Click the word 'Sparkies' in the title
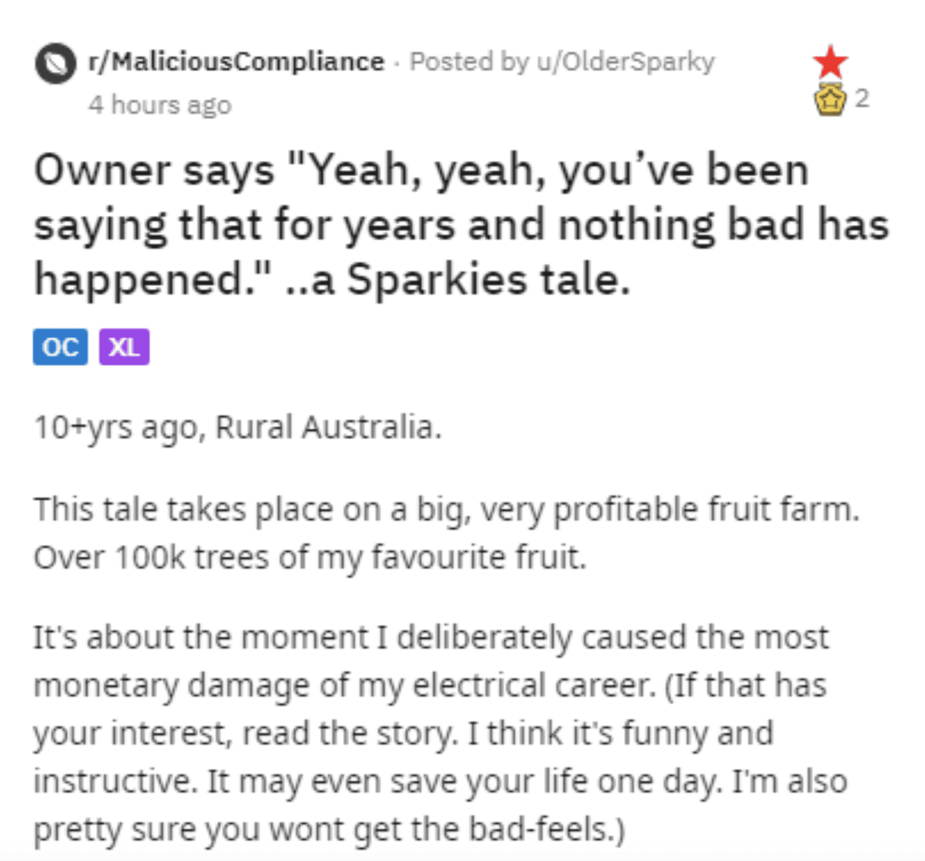 (x=437, y=280)
